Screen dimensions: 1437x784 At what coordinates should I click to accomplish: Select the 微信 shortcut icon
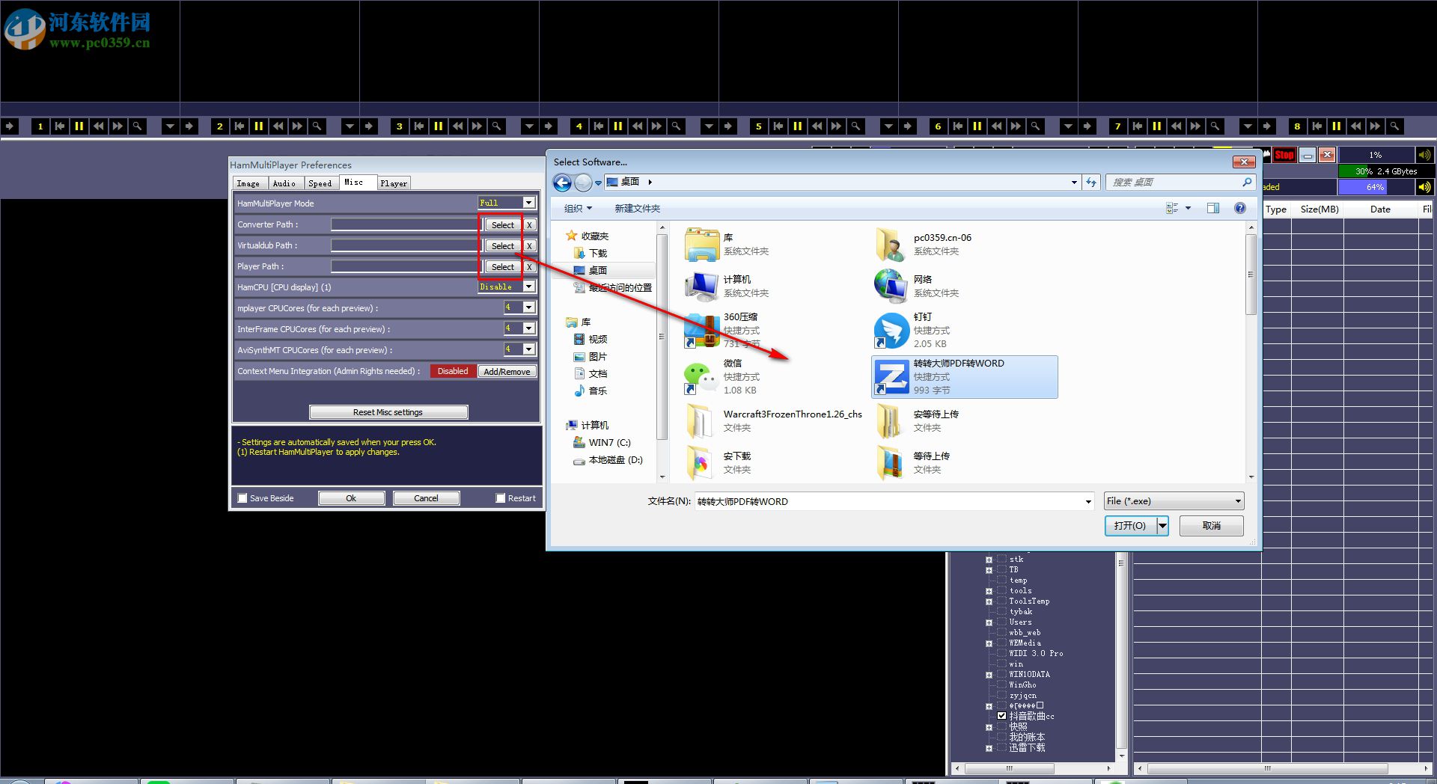702,379
